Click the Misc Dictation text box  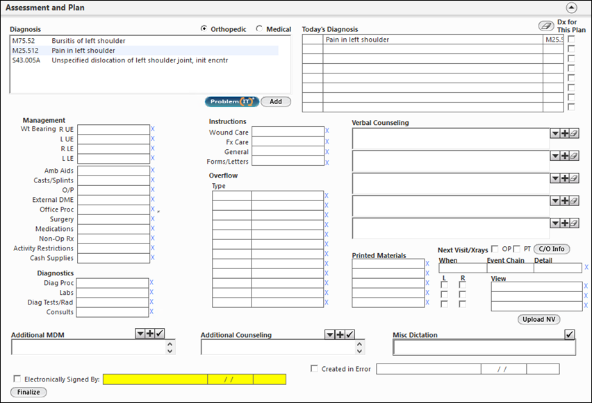pos(484,348)
